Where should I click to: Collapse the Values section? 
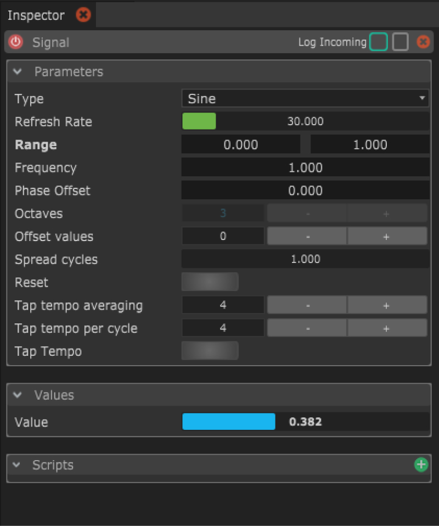[x=18, y=395]
